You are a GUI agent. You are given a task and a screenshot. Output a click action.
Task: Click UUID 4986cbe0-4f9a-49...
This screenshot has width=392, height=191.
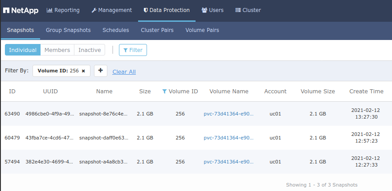point(50,114)
